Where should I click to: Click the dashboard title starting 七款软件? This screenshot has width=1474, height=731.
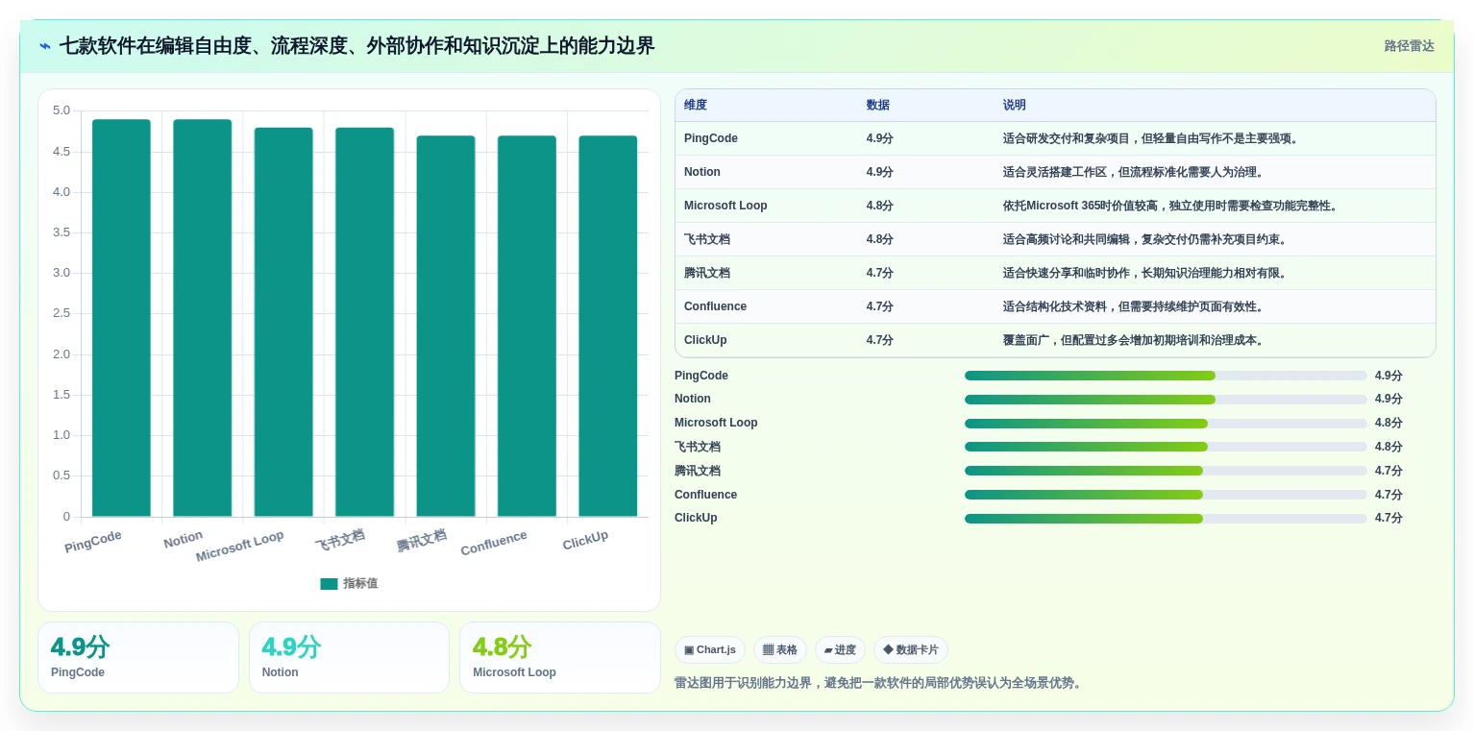(x=356, y=46)
